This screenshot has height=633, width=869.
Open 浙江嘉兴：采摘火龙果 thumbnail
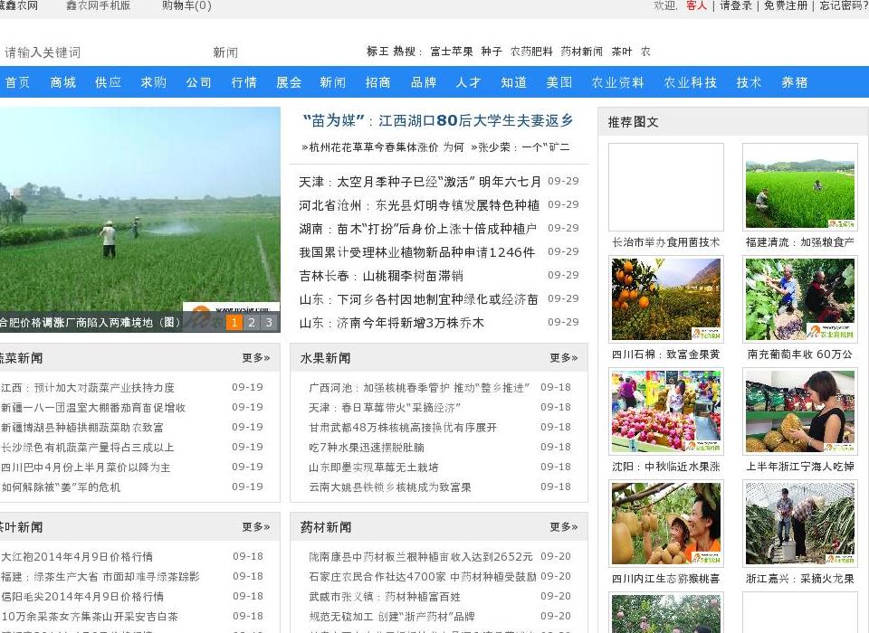point(799,524)
